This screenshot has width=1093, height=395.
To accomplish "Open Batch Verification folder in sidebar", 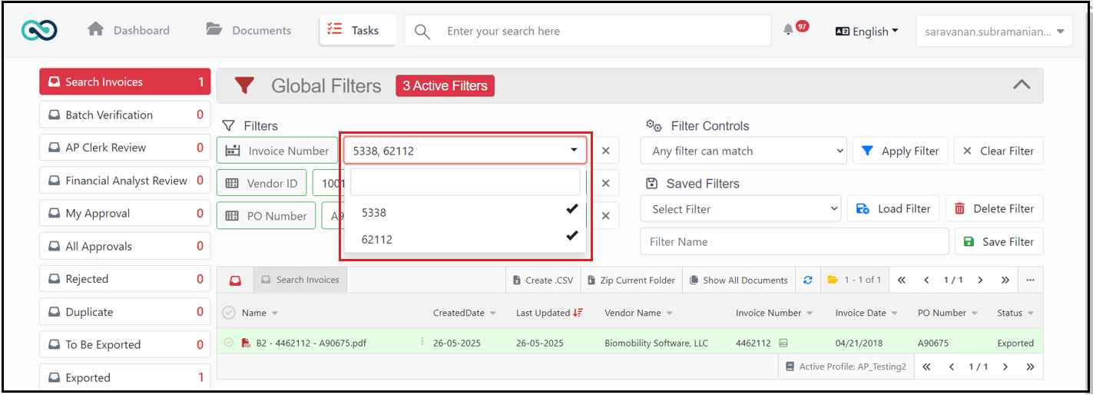I will coord(125,115).
